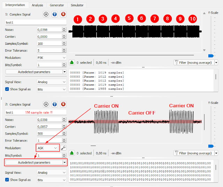This screenshot has height=187, width=223.
Task: Click filter funnel button for signal 1
Action: coord(194,63)
